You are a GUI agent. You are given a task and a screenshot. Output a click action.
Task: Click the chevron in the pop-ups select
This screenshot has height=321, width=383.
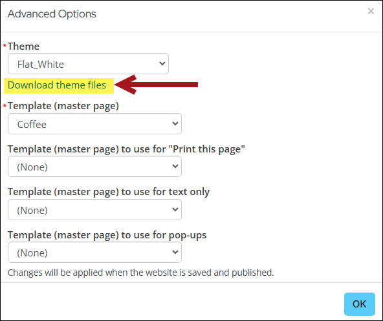(175, 252)
